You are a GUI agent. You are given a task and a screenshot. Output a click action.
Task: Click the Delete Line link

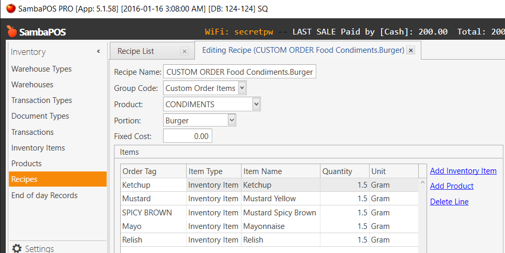pyautogui.click(x=449, y=202)
